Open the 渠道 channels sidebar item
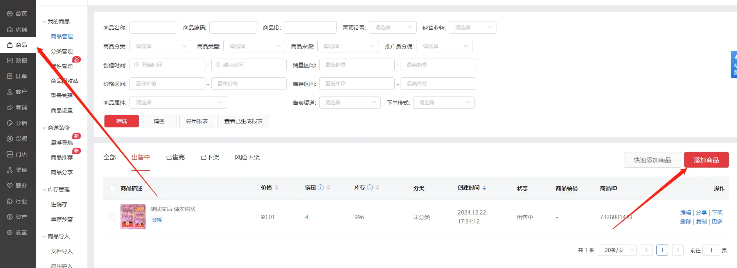Screen dimensions: 737x268 18,170
